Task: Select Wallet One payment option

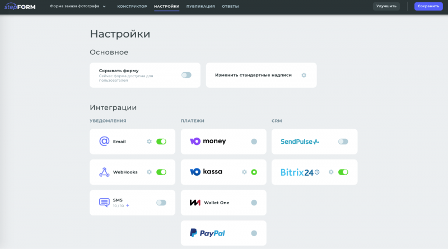Action: 254,203
